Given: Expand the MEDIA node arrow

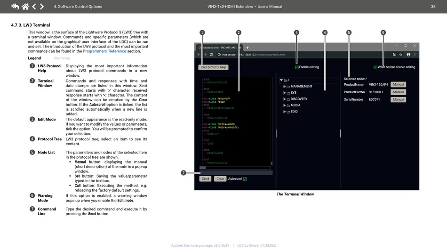Looking at the screenshot, I should [x=285, y=105].
